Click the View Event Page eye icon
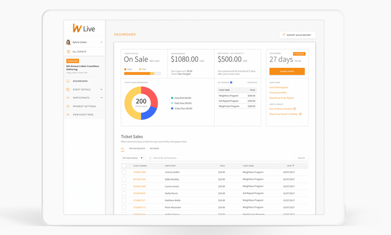This screenshot has height=235, width=391. (68, 115)
